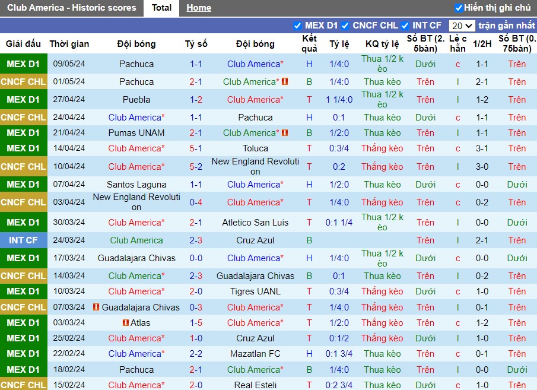Viewport: 537px width, 390px height.
Task: Click odds 1 1/4:0 in Puebla row
Action: [339, 100]
